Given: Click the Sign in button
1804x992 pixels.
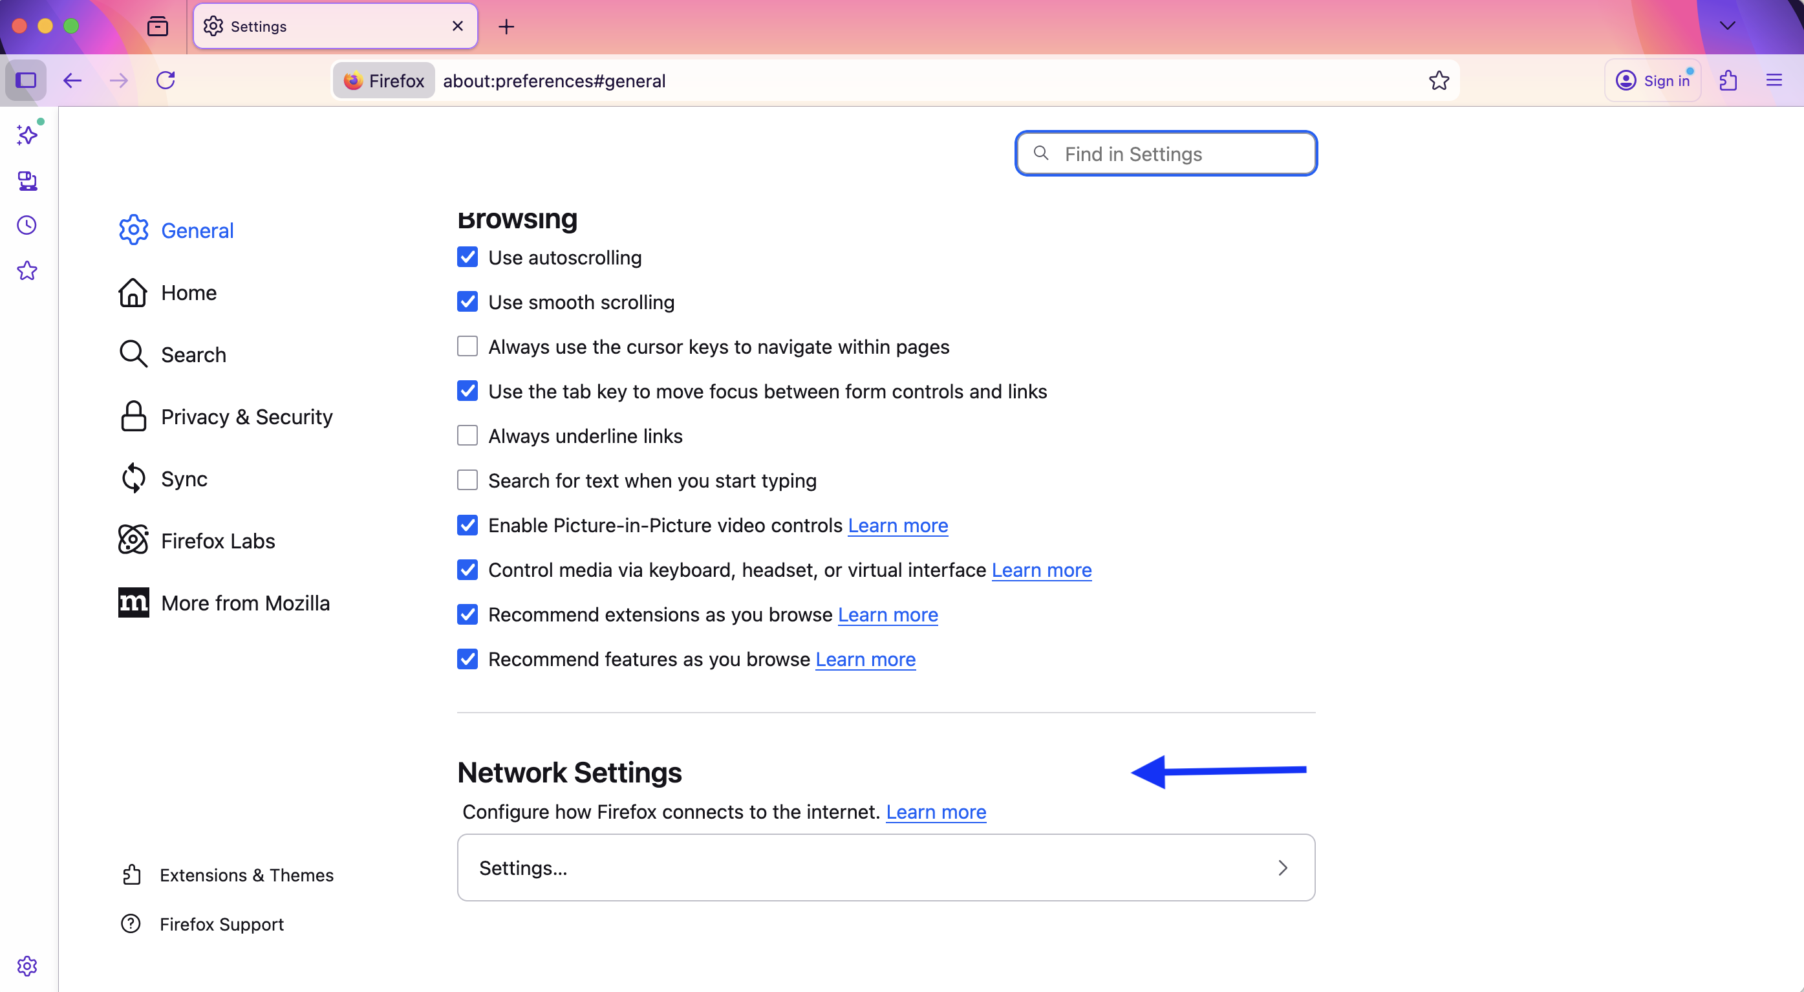Looking at the screenshot, I should point(1653,81).
